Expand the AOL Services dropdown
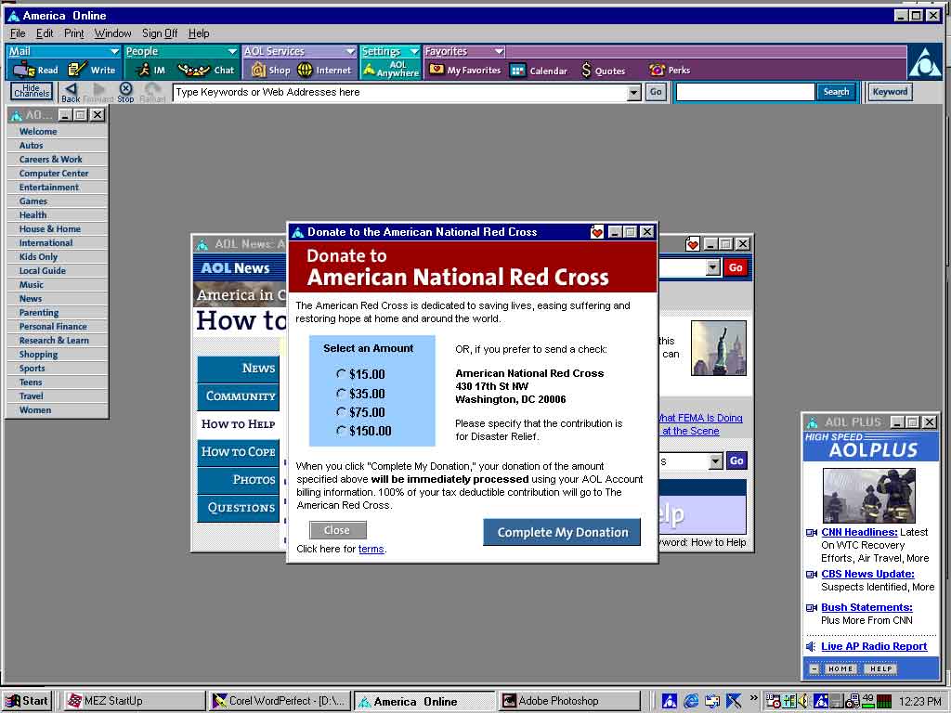 [350, 52]
